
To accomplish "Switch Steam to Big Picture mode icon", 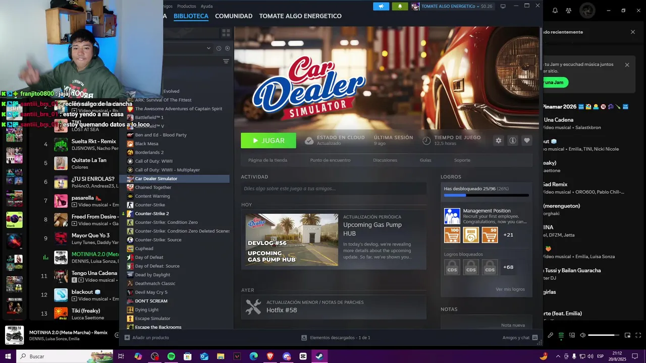I will 503,6.
